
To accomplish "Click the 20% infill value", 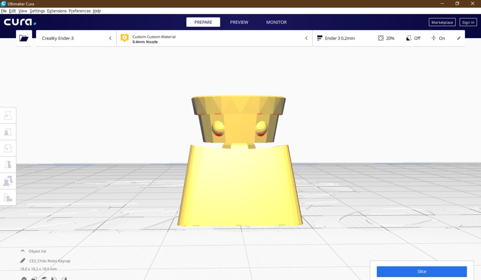I will pyautogui.click(x=390, y=38).
